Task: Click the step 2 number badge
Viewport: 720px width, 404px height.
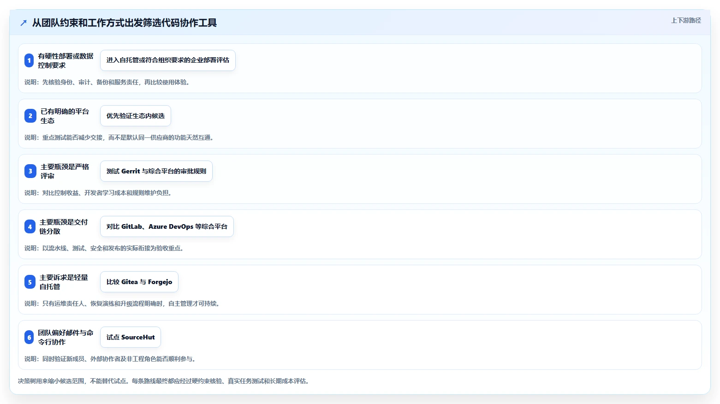Action: tap(30, 116)
